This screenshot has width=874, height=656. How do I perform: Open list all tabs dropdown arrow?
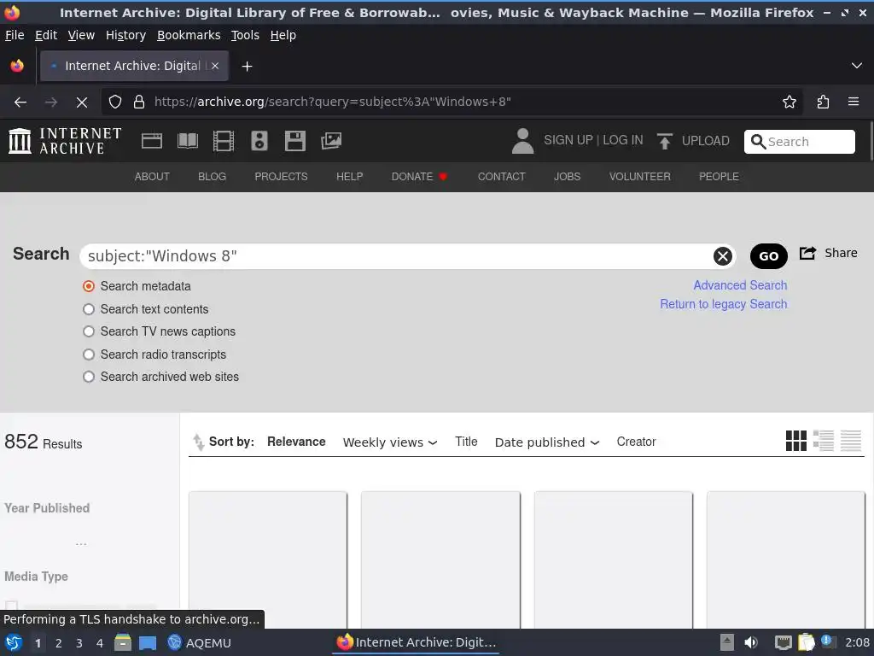coord(857,66)
